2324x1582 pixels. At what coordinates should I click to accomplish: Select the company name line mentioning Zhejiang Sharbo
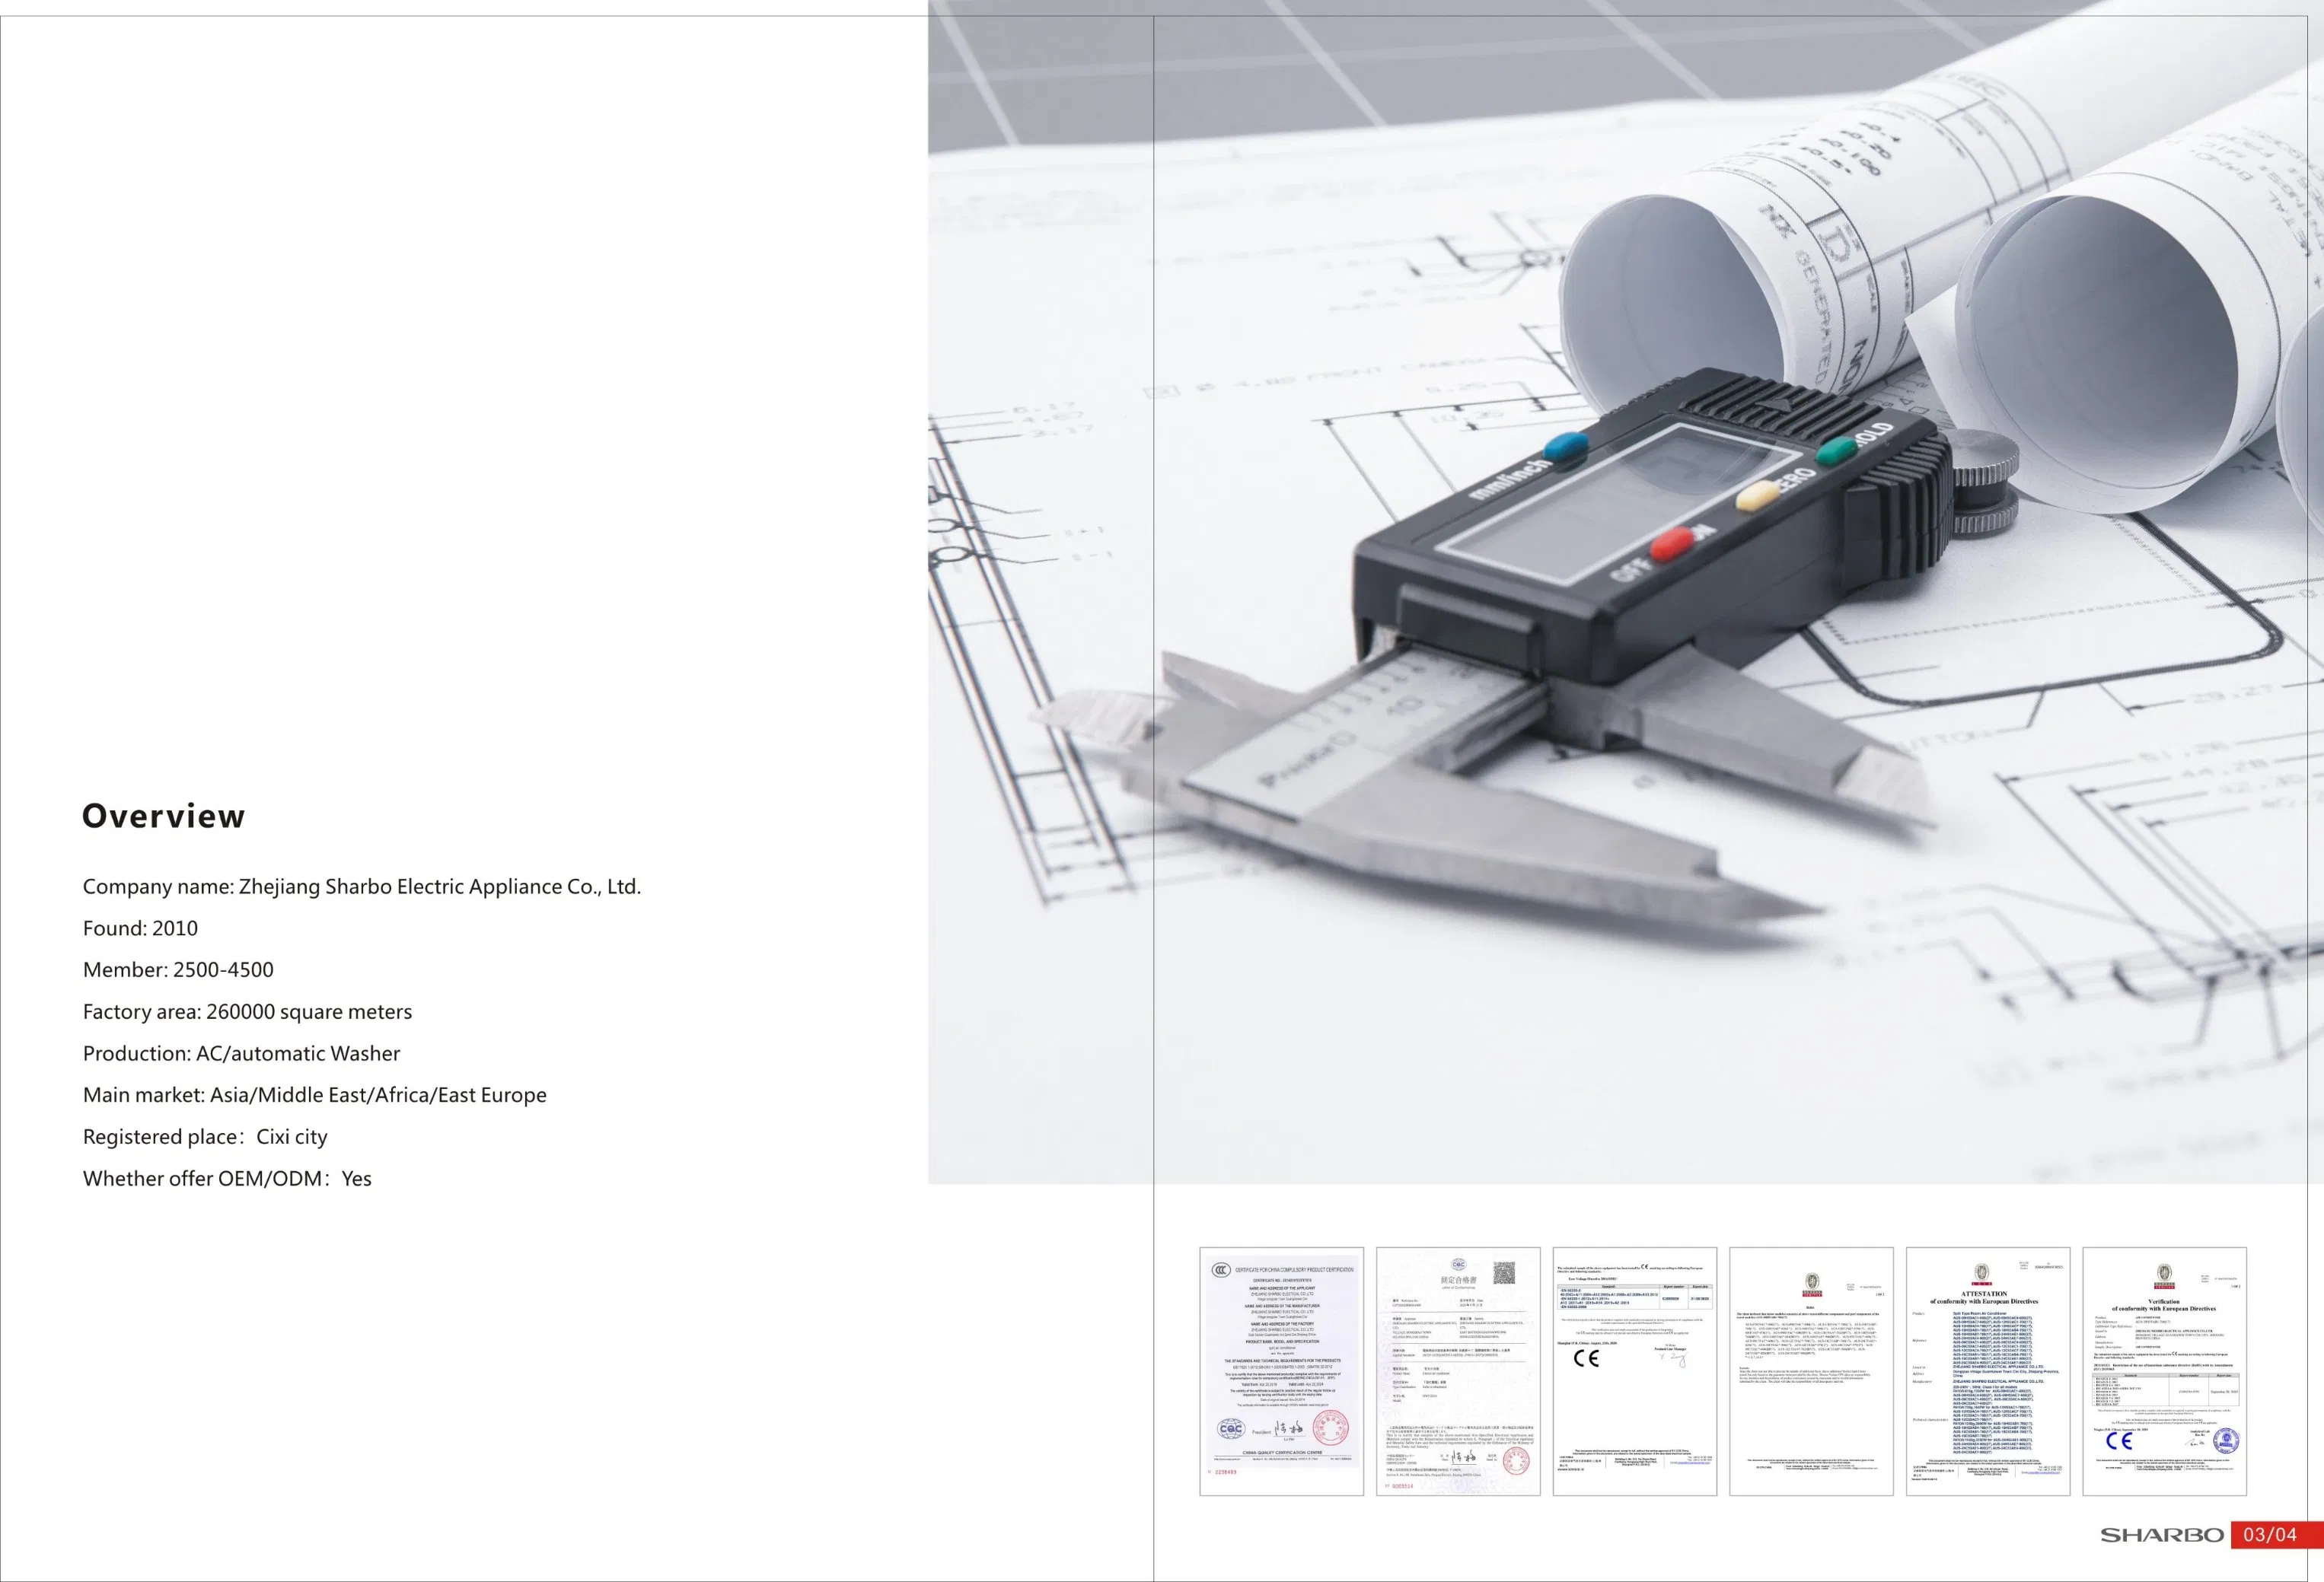pyautogui.click(x=362, y=886)
